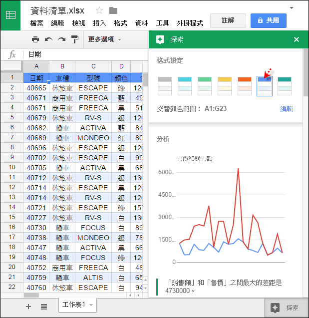
Task: Click the sheet's scroll down arrow
Action: [x=145, y=288]
